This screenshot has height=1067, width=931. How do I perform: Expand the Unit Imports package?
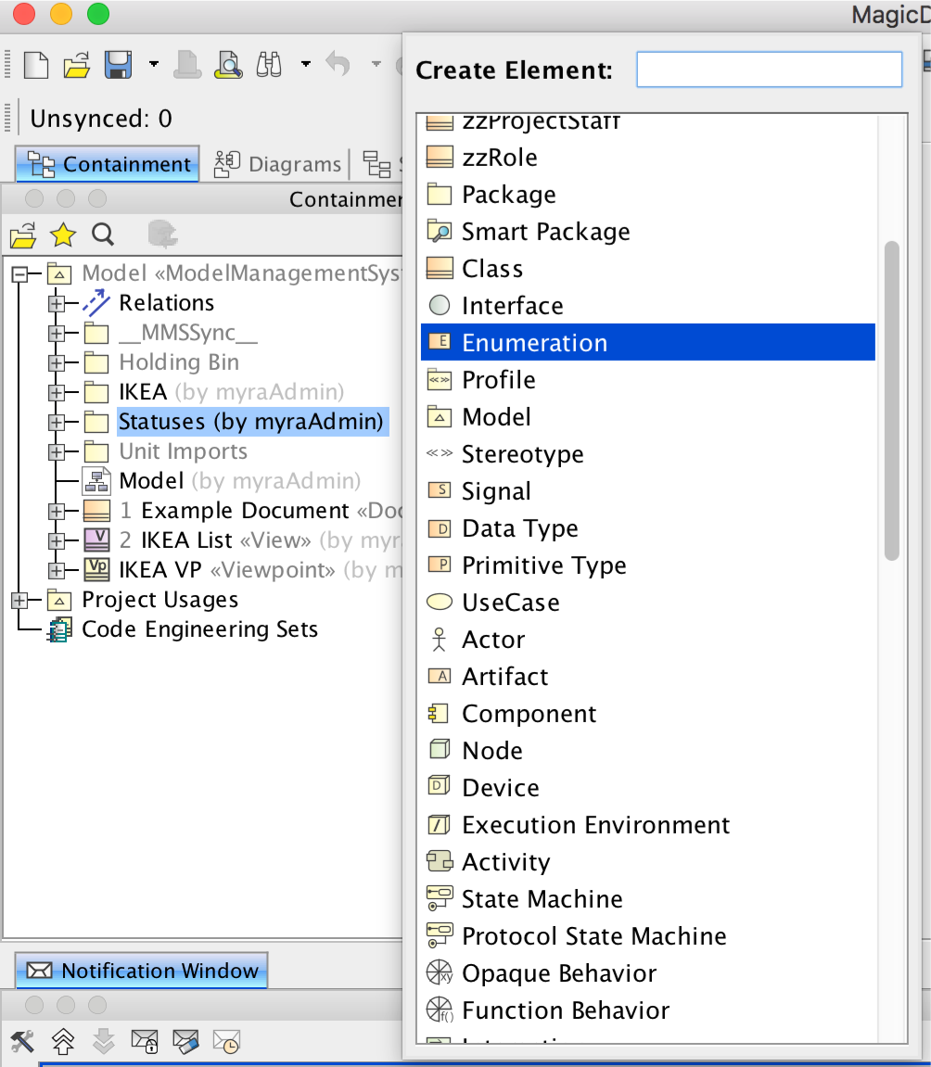57,451
